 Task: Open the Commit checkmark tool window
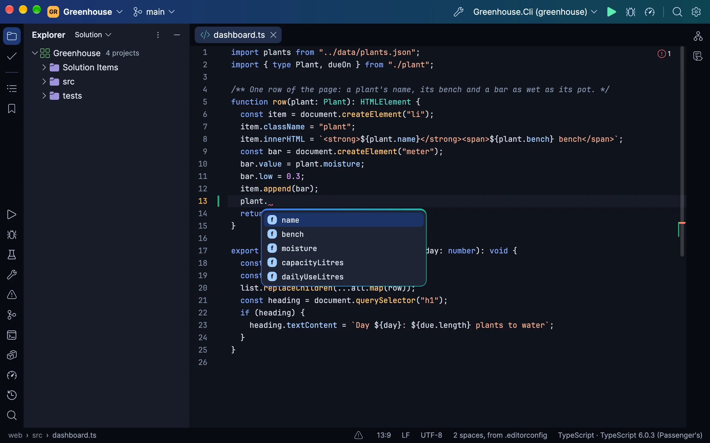tap(12, 56)
